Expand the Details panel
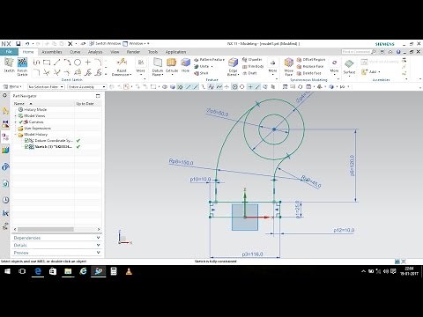 [56, 245]
